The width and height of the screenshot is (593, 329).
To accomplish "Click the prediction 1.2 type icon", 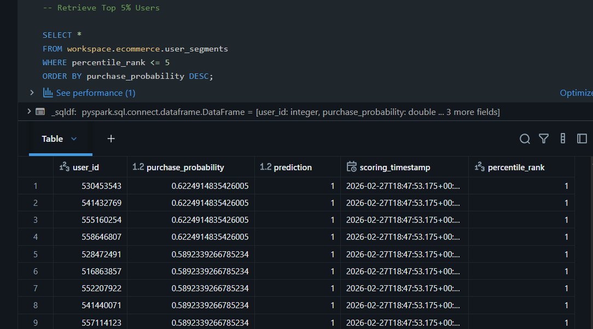I will pos(265,167).
